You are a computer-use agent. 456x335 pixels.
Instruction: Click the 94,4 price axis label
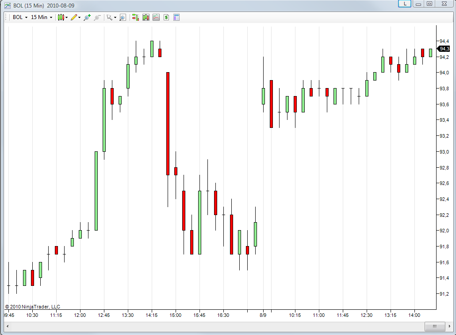444,41
